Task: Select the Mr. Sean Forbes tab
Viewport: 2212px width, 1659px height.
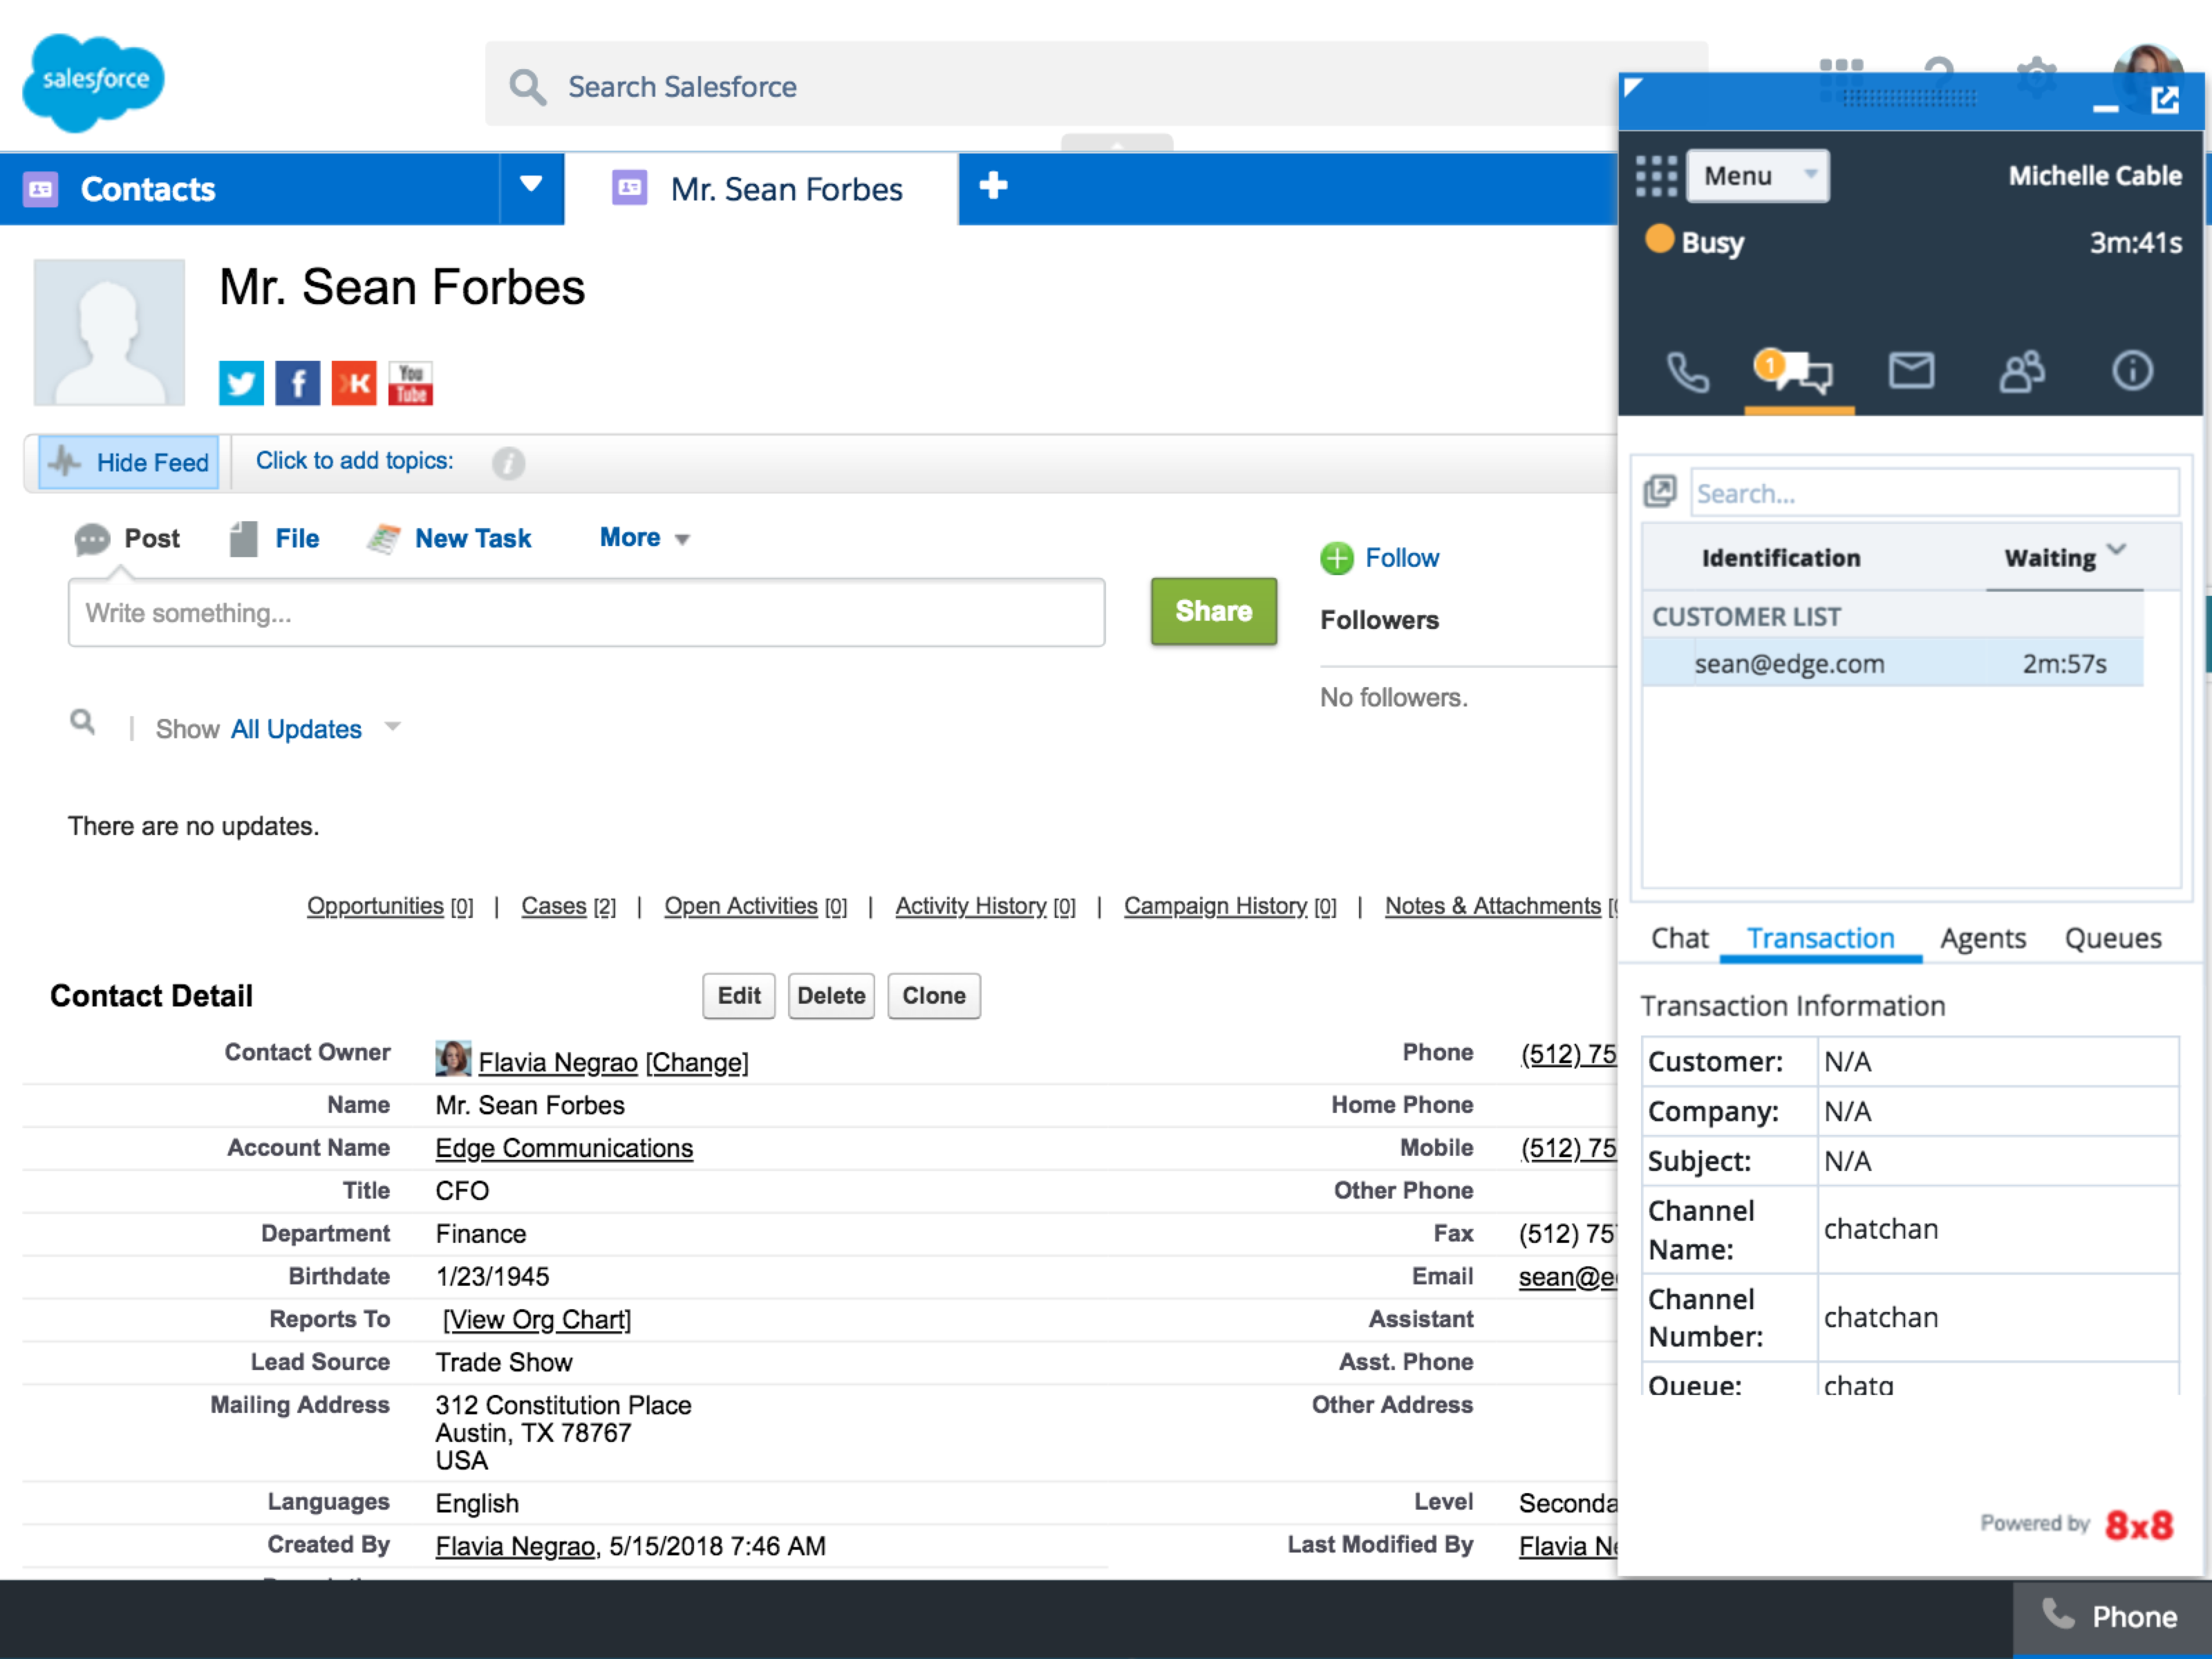Action: pos(761,189)
